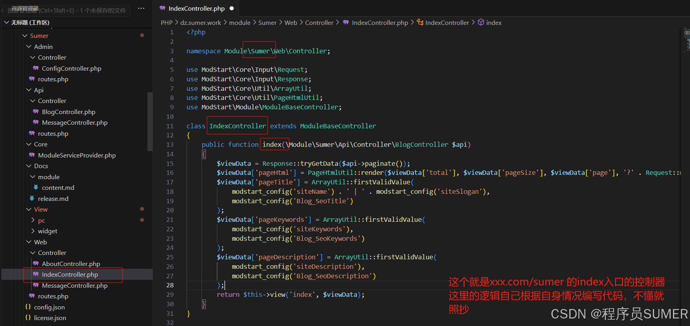Open ConfigController.php in the tree

[71, 68]
